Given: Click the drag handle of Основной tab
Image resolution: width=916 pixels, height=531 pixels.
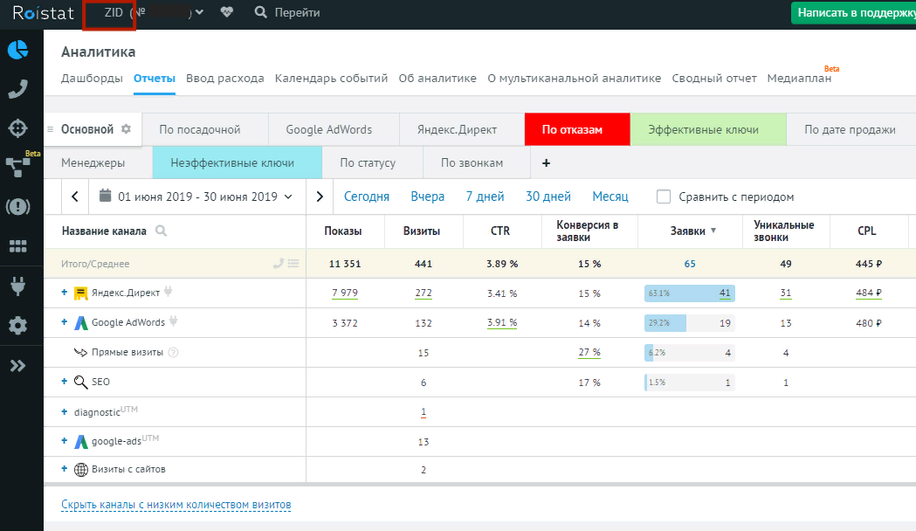Looking at the screenshot, I should pyautogui.click(x=51, y=129).
